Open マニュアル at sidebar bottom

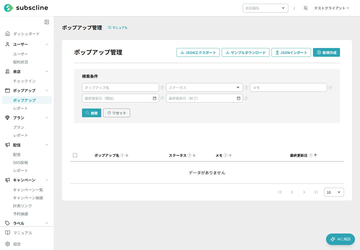coord(23,233)
